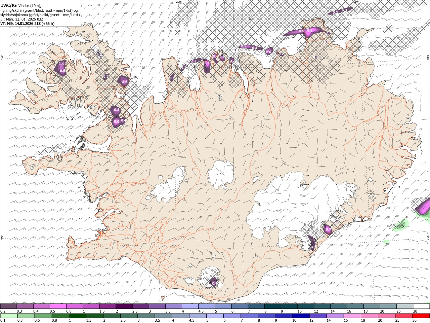Click the '30' label in the lower legend row

415,320
